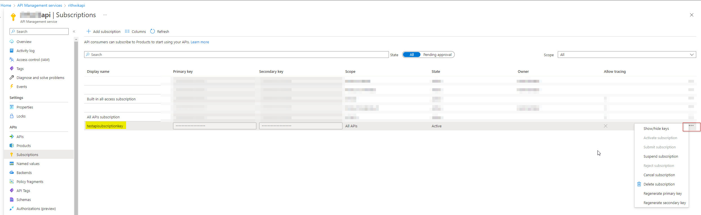701x215 pixels.
Task: Click the masked Secondary key field for testapisubscriptionkey
Action: click(x=301, y=126)
